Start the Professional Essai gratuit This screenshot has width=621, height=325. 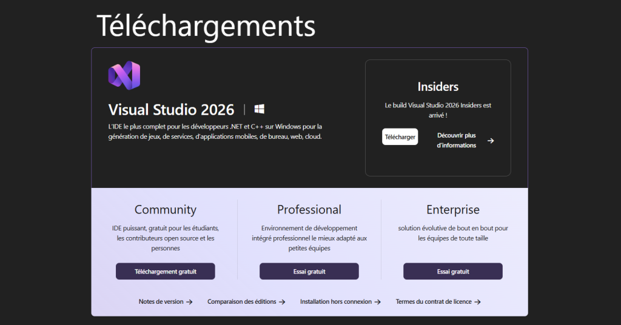(309, 272)
